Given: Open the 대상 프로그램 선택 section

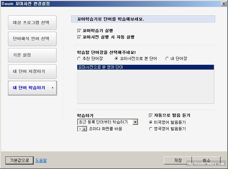Looking at the screenshot, I should (32, 22).
